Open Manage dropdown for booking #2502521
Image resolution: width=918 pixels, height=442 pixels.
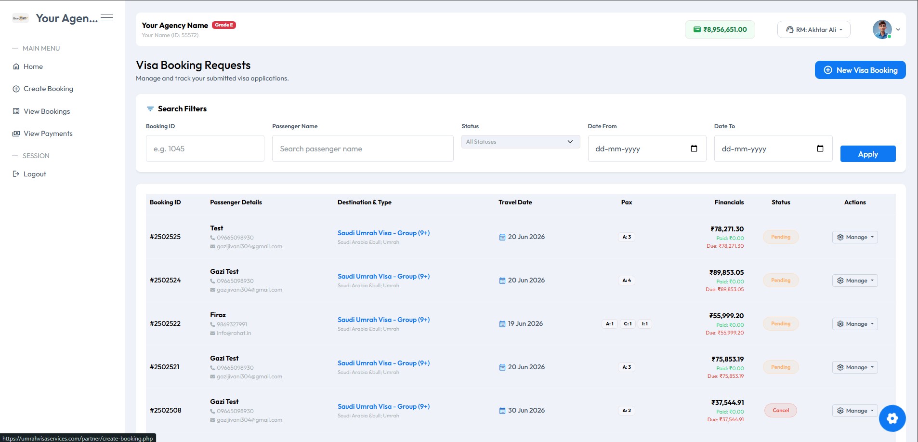click(855, 367)
